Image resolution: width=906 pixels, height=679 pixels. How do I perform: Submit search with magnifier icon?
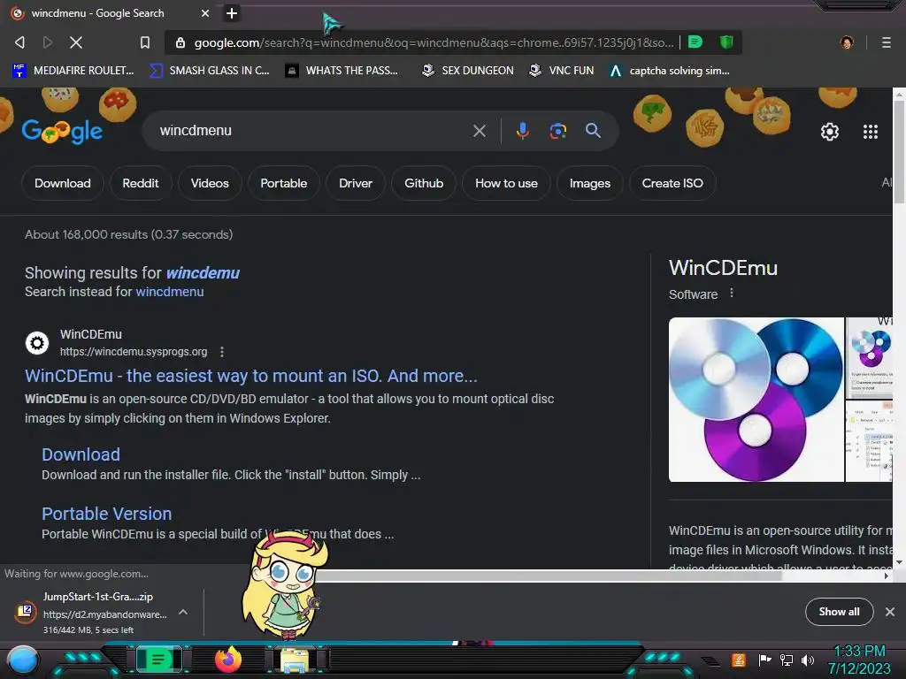[593, 131]
